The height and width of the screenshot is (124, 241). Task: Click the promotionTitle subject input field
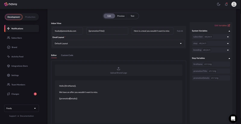107,31
